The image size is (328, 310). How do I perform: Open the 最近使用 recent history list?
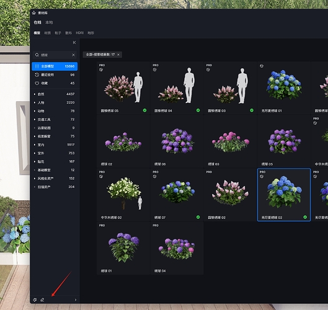coord(55,74)
